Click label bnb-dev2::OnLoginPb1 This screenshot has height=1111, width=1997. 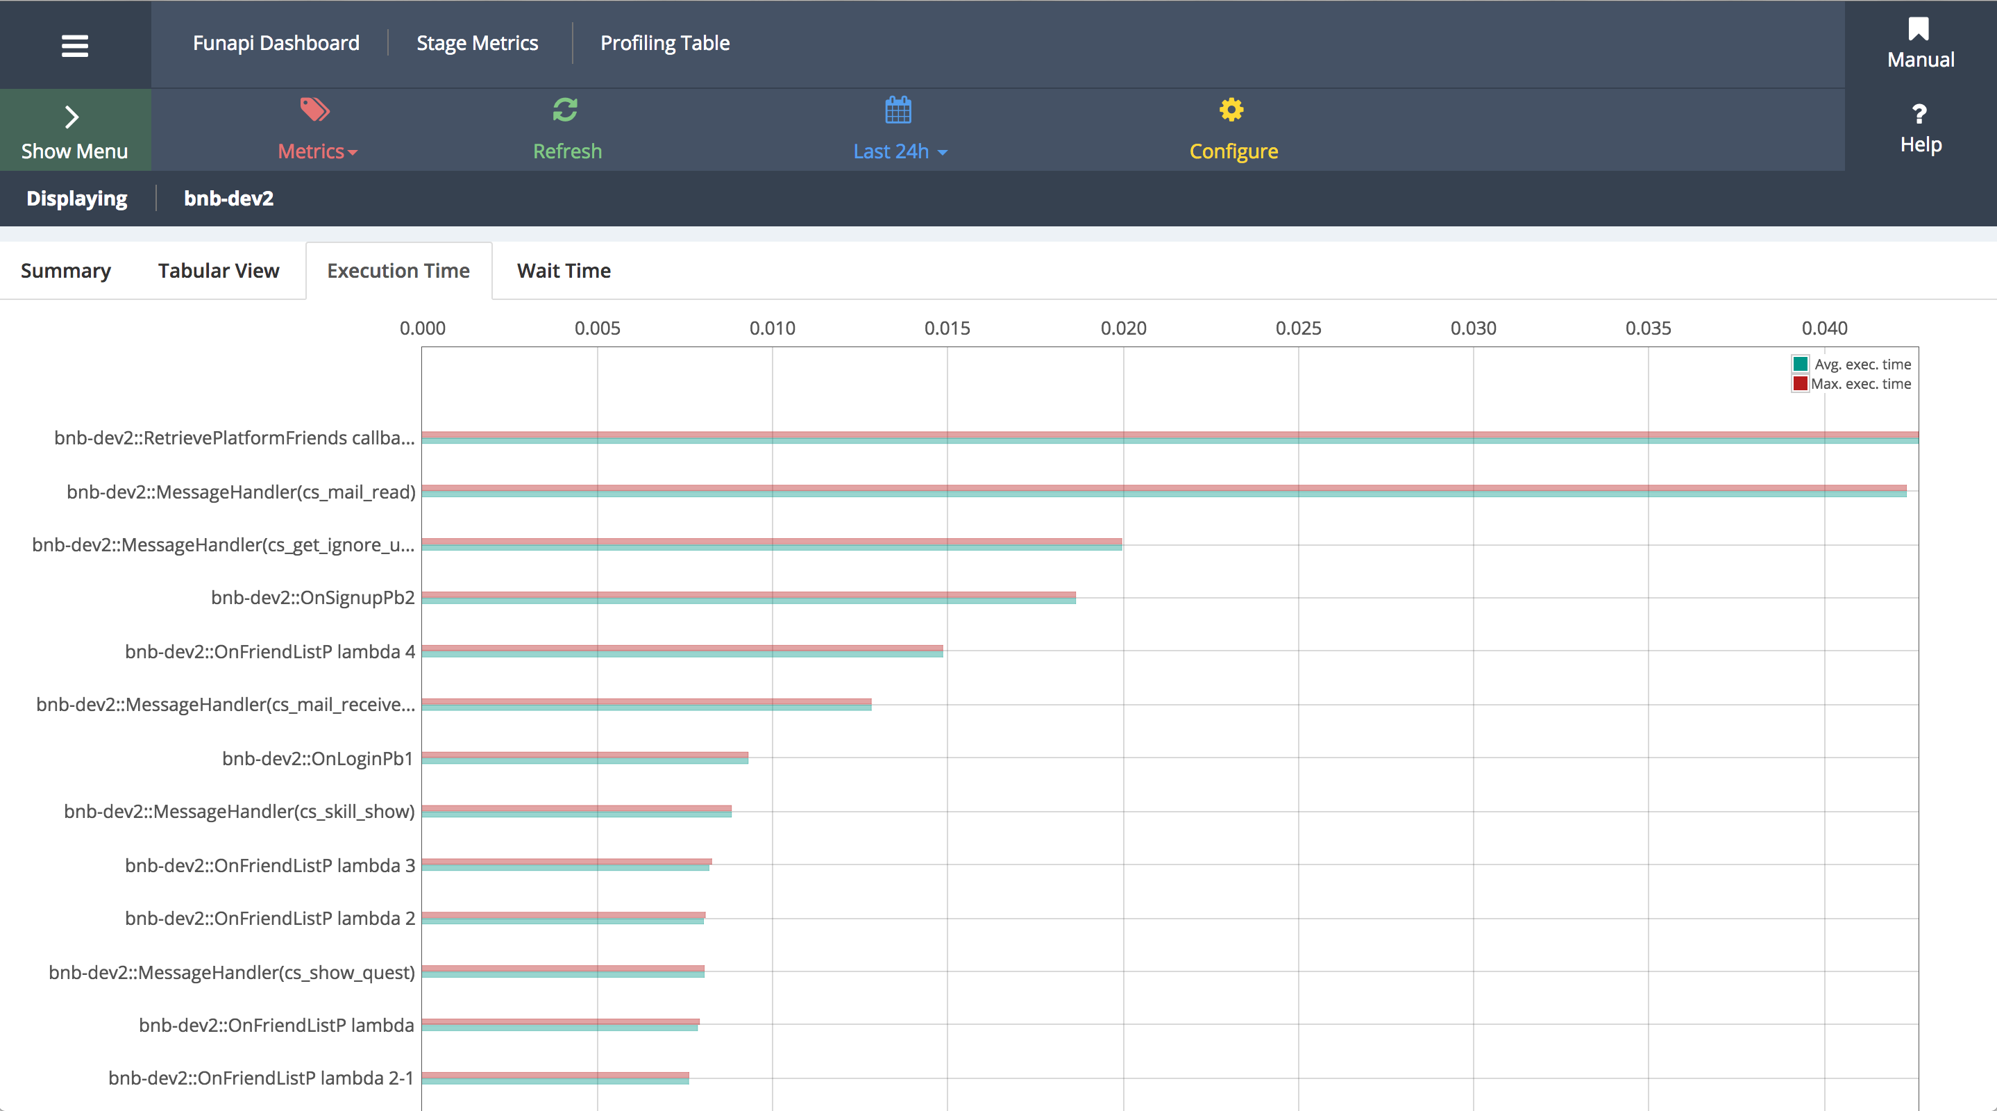click(318, 758)
